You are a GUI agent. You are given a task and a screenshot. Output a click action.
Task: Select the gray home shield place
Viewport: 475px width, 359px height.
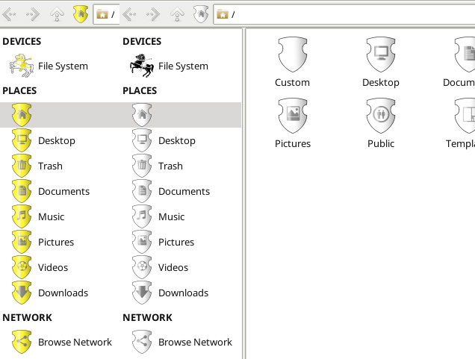(x=142, y=115)
